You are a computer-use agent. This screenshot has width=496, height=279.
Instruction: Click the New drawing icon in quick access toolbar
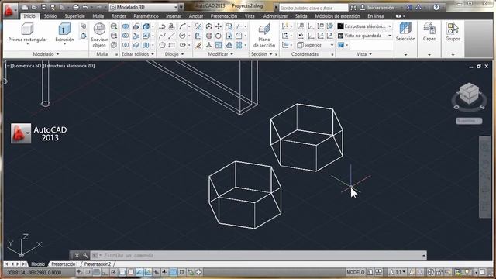(x=26, y=7)
